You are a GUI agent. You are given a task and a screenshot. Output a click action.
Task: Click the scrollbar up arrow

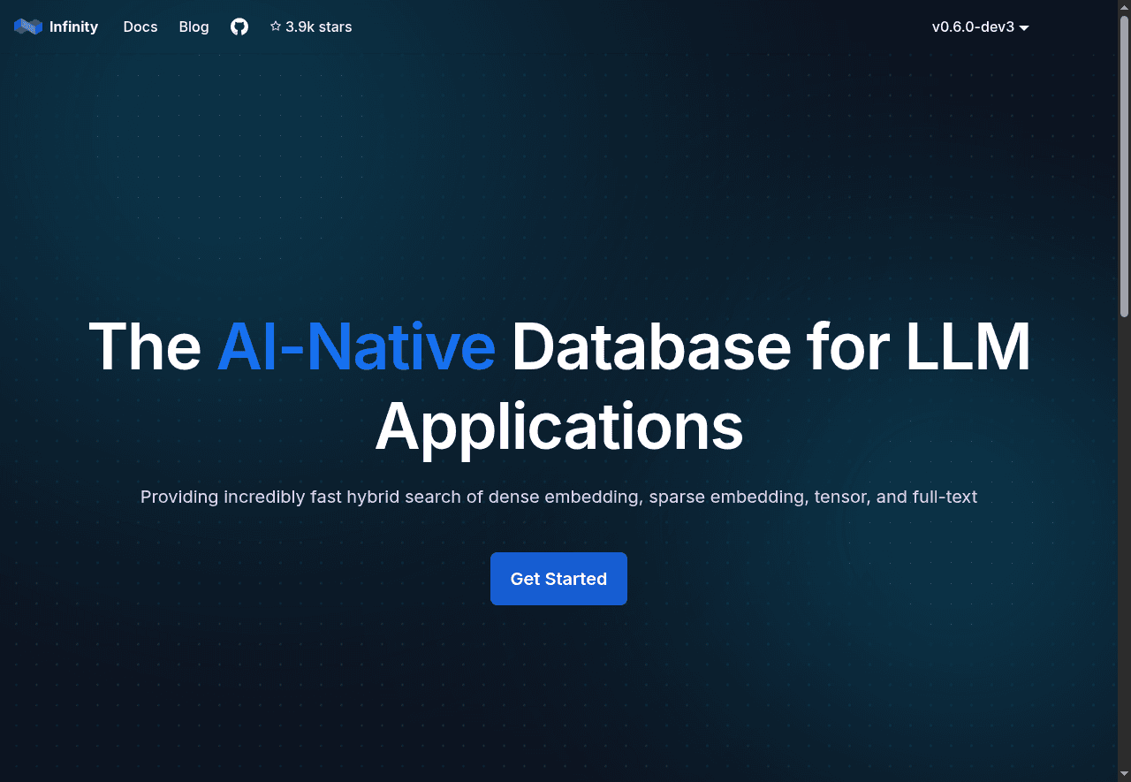tap(1124, 5)
